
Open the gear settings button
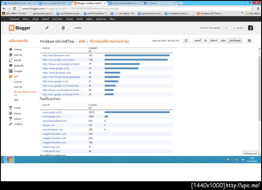(249, 41)
